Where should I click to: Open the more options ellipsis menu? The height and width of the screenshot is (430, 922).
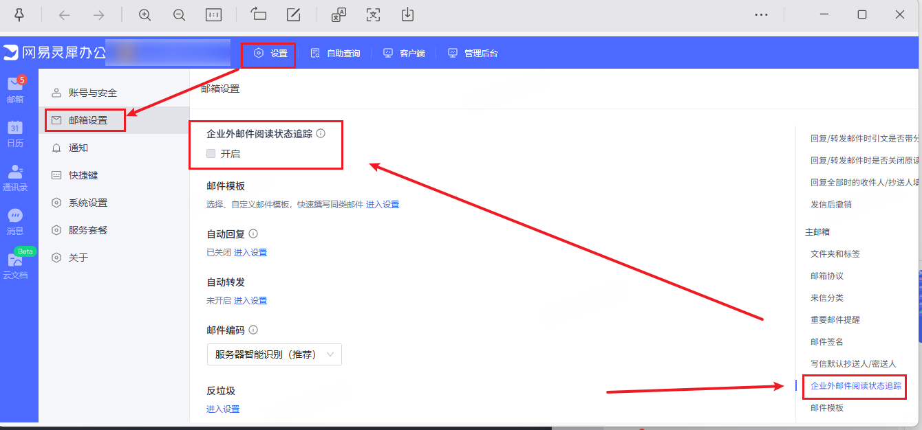pyautogui.click(x=761, y=14)
